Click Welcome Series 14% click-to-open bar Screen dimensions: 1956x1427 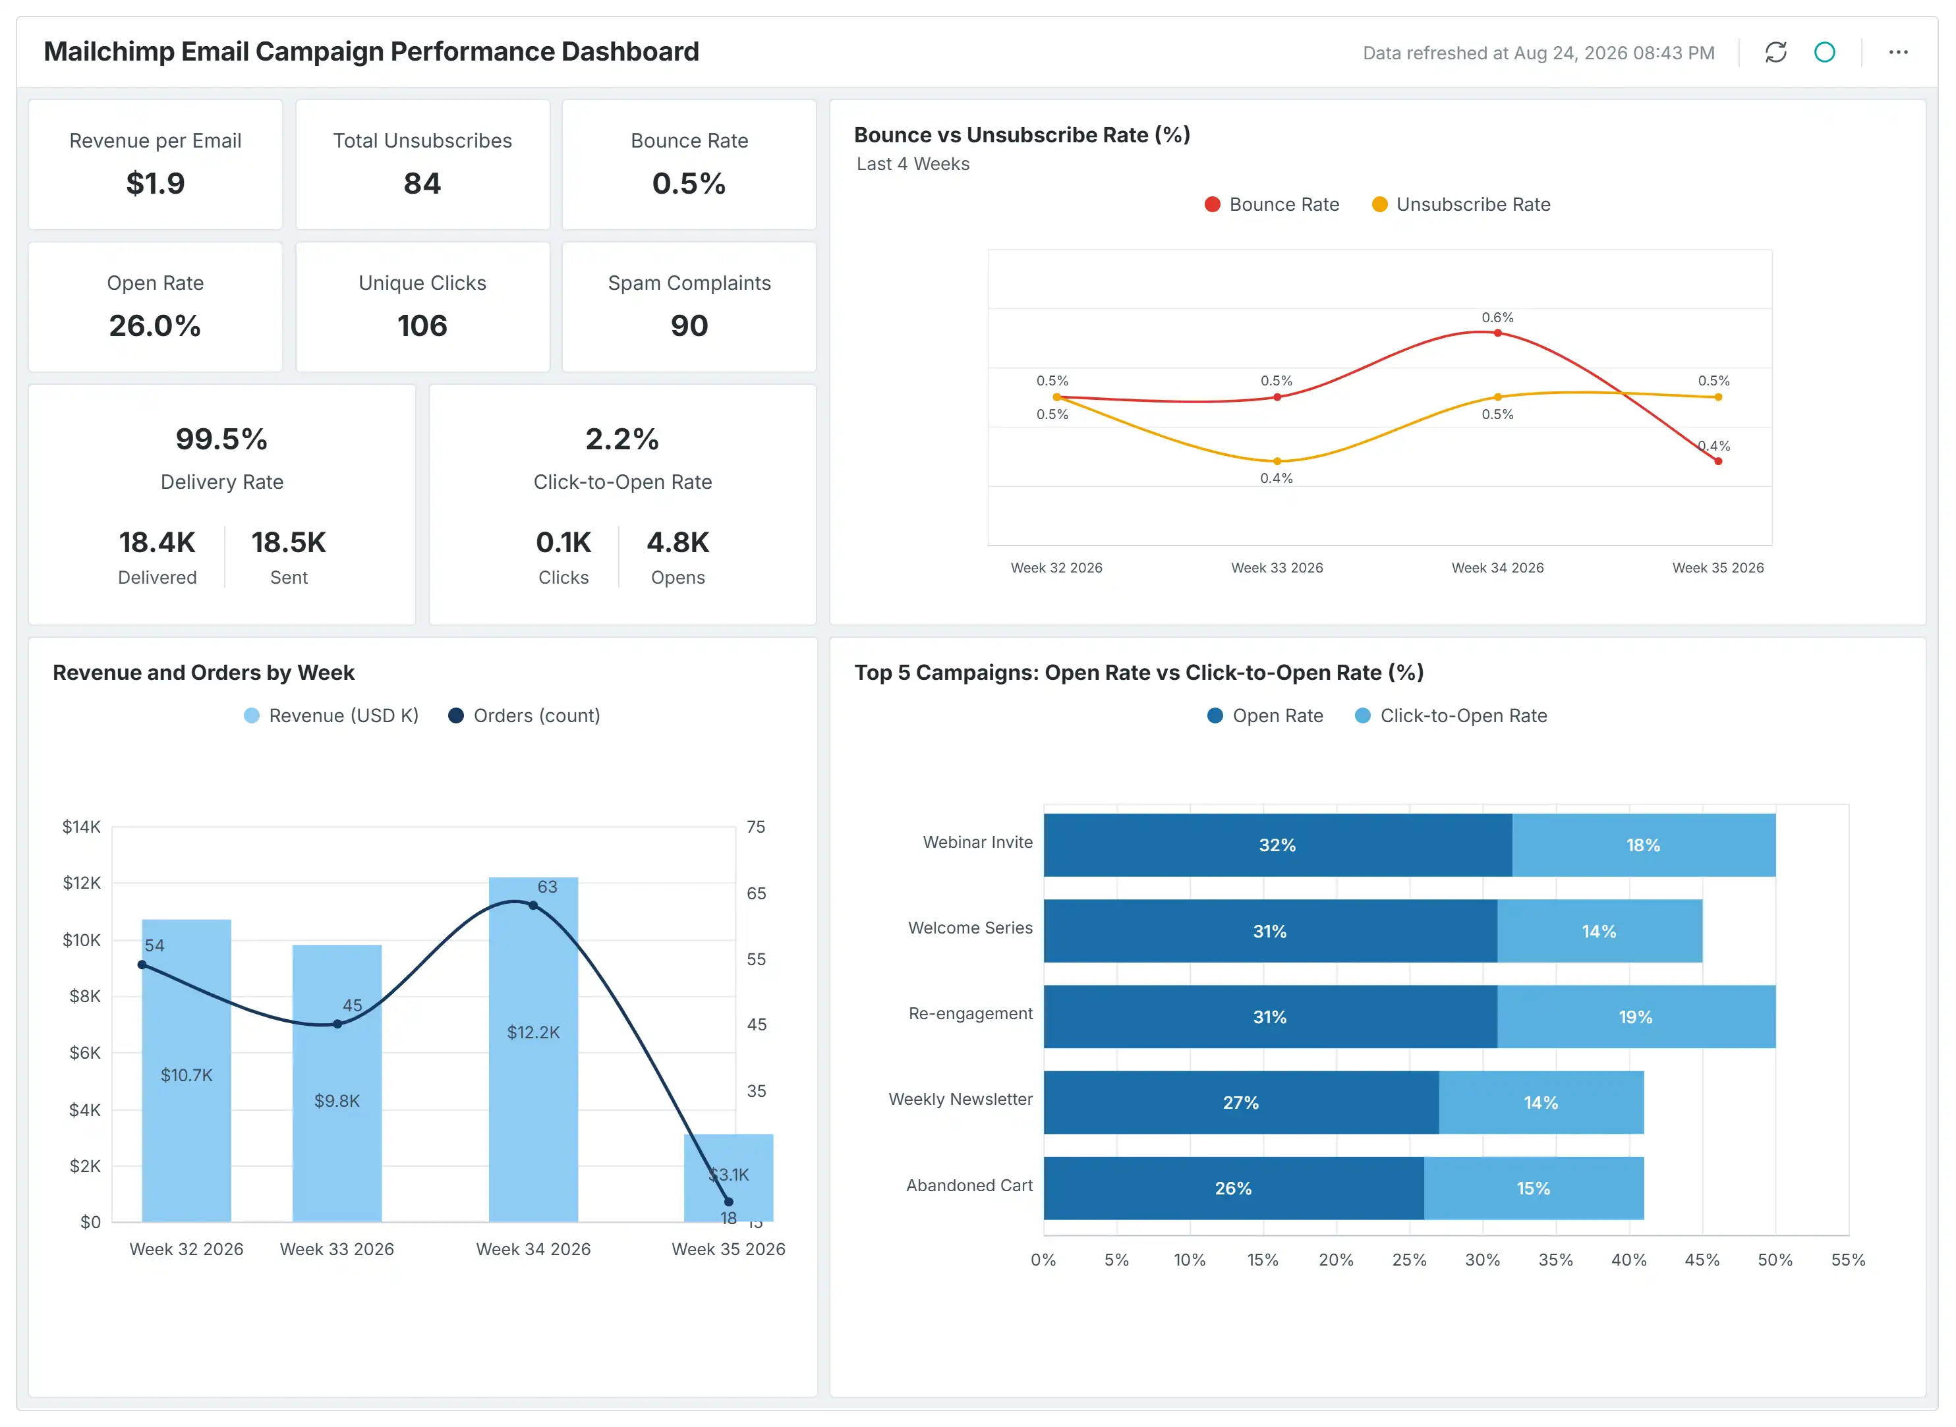click(1600, 931)
